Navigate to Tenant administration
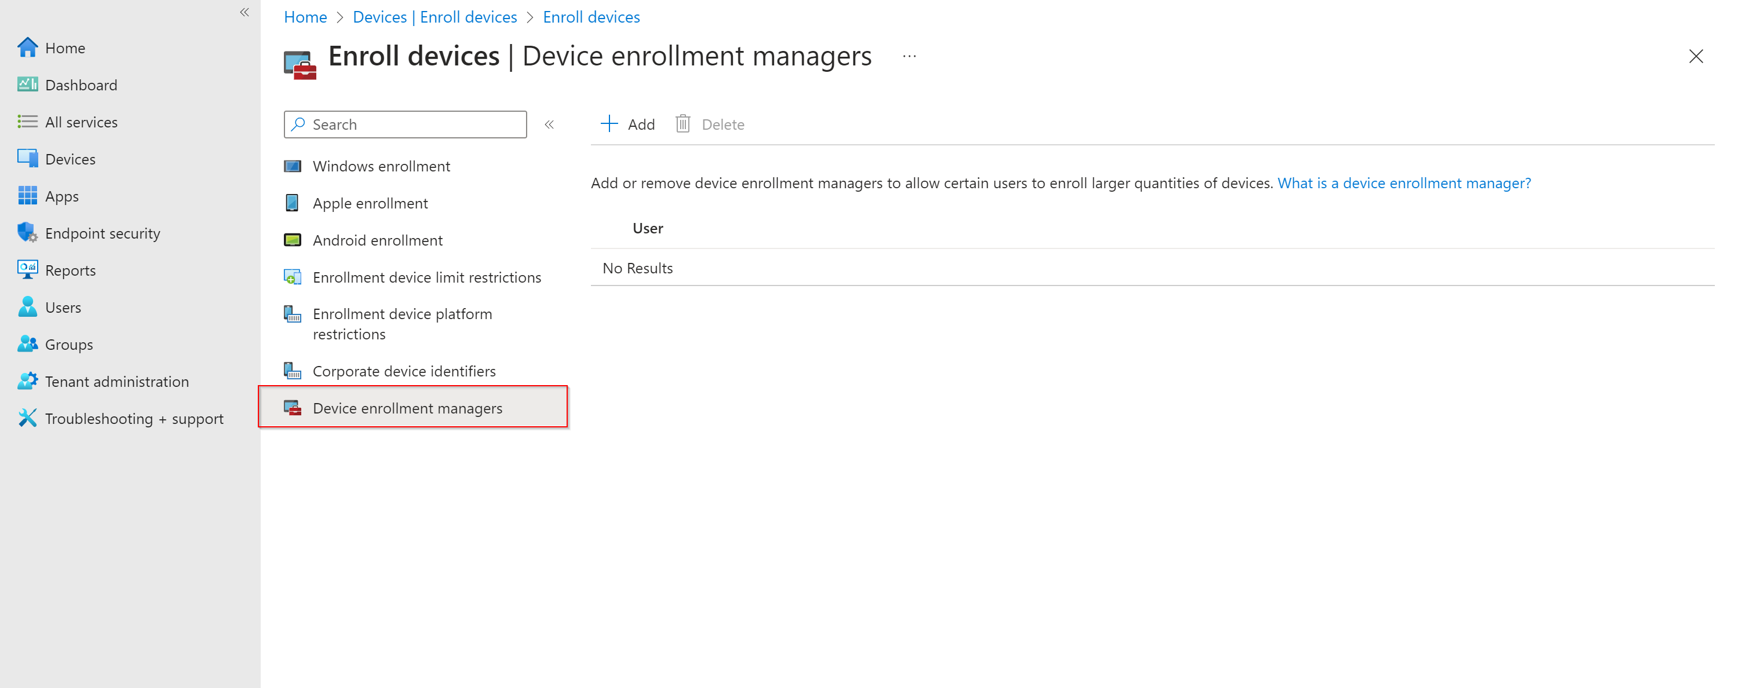Image resolution: width=1738 pixels, height=688 pixels. point(118,381)
